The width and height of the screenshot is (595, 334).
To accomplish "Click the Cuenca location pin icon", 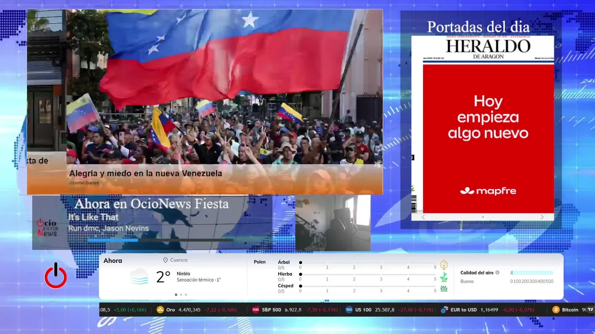I will [165, 260].
